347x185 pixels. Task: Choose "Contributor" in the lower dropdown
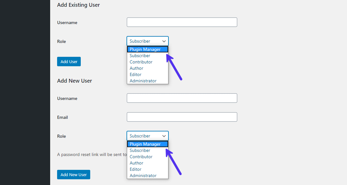pos(141,157)
